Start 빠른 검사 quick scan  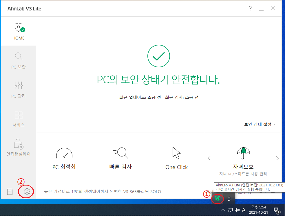tap(120, 158)
